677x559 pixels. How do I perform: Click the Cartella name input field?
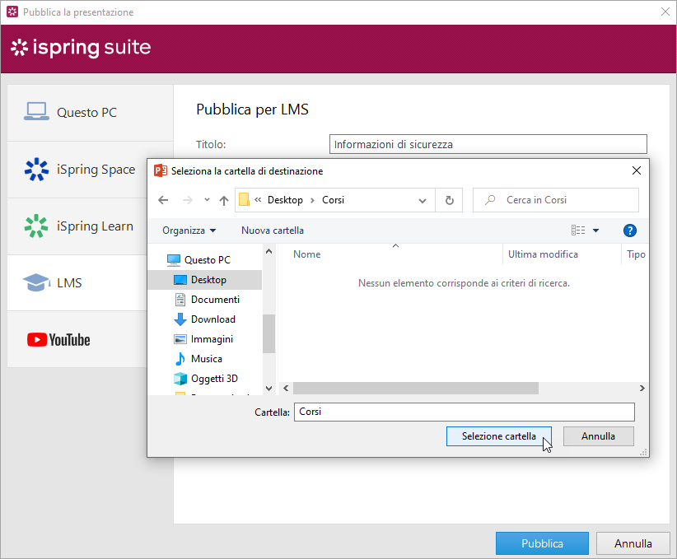465,412
